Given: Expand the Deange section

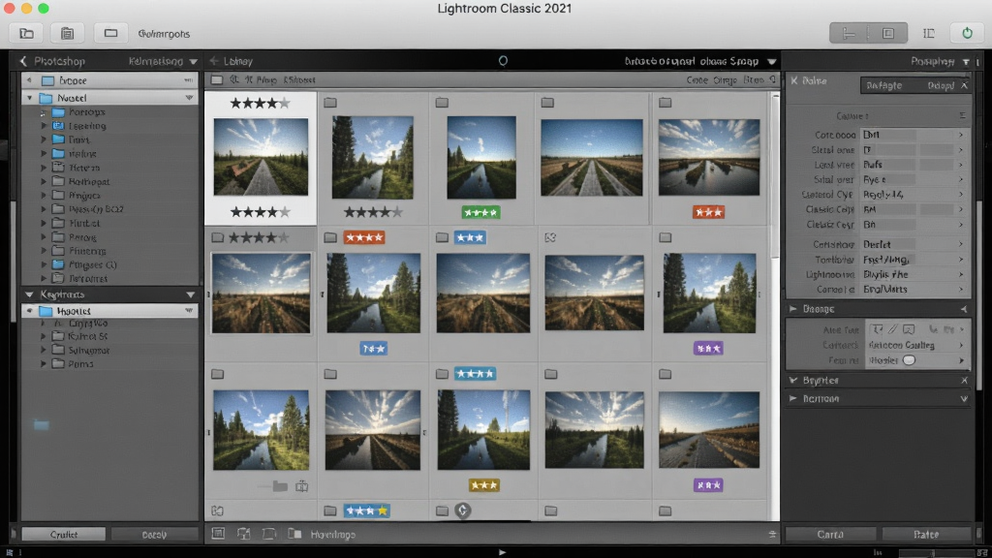Looking at the screenshot, I should (x=792, y=309).
